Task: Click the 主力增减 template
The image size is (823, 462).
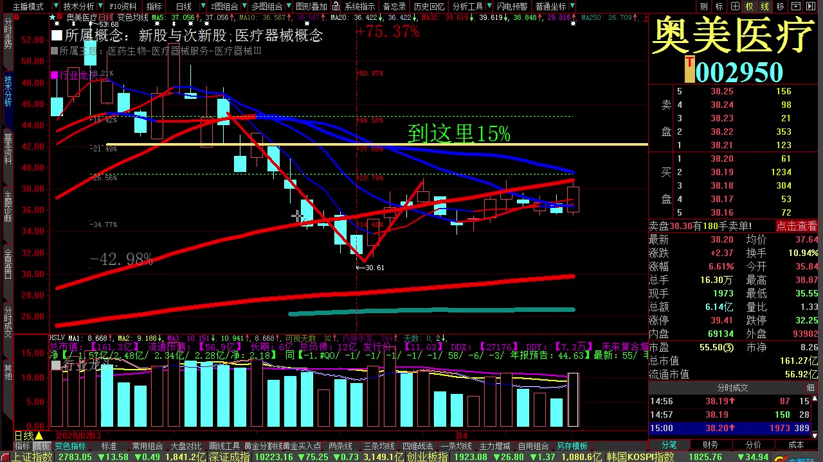Action: coord(494,446)
